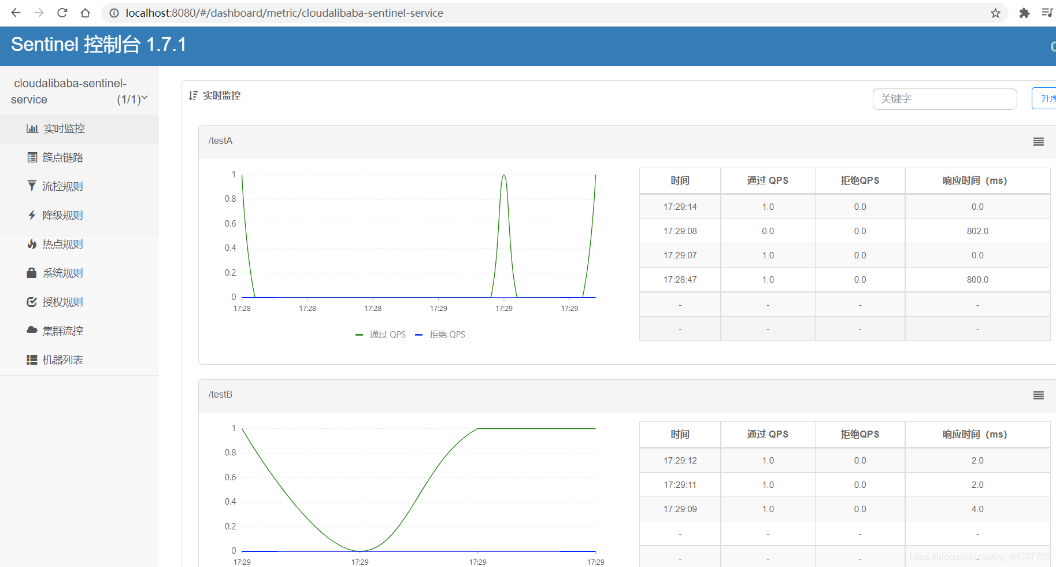Click the cloud icon beside 集群流控
Screen dimensions: 1056x567
pyautogui.click(x=32, y=330)
